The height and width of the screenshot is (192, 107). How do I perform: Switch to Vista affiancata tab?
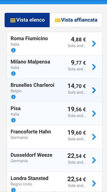(76, 20)
